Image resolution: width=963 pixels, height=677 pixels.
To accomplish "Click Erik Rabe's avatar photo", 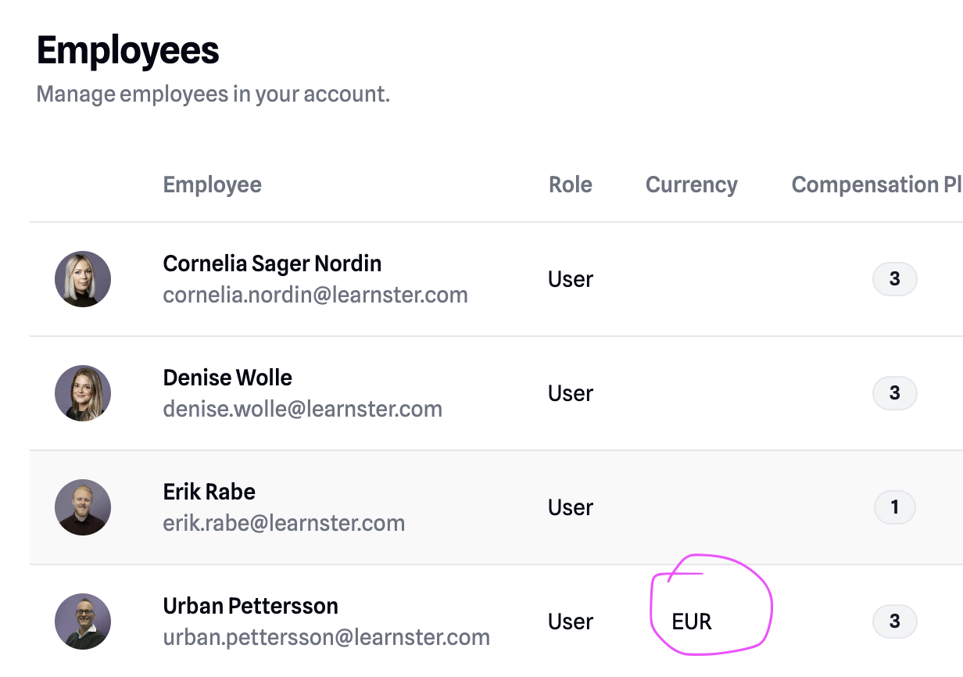I will (x=83, y=507).
